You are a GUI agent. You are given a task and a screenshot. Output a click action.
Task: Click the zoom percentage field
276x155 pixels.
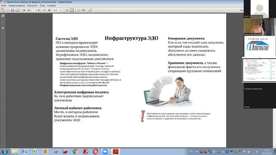click(56, 10)
